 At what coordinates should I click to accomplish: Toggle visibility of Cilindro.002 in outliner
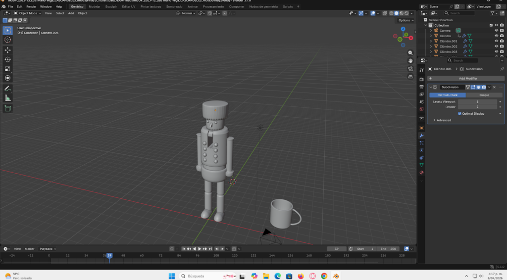496,47
